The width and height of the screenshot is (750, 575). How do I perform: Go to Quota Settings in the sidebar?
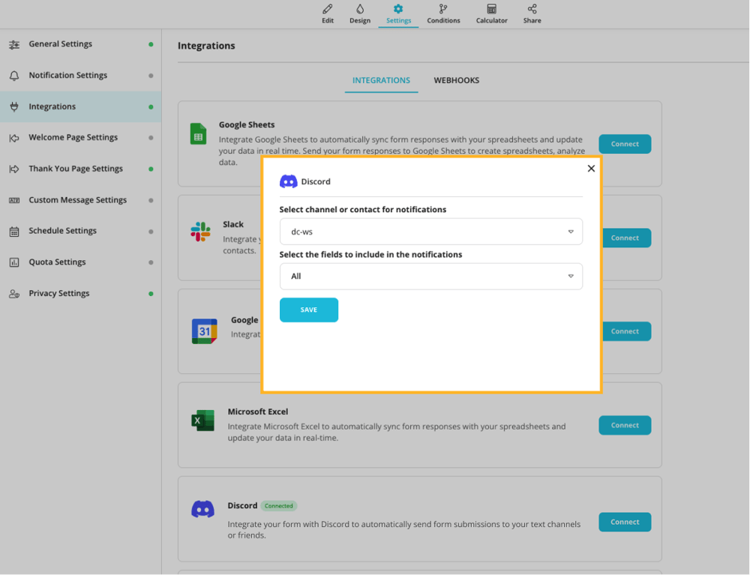tap(57, 262)
